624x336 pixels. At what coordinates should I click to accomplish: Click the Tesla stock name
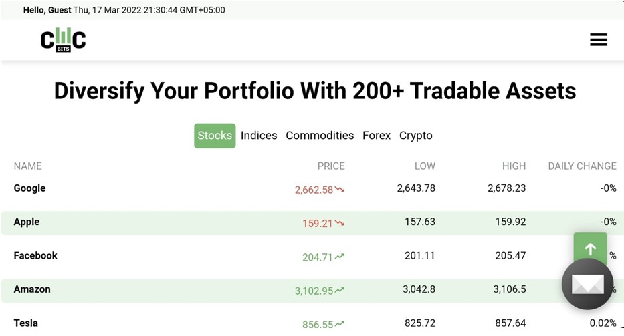click(x=26, y=323)
